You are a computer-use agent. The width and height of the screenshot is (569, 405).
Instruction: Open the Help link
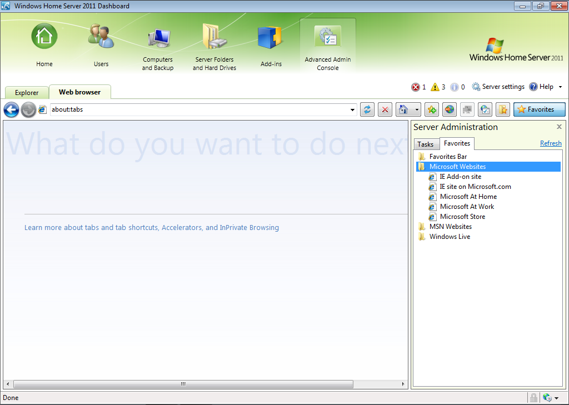(541, 87)
